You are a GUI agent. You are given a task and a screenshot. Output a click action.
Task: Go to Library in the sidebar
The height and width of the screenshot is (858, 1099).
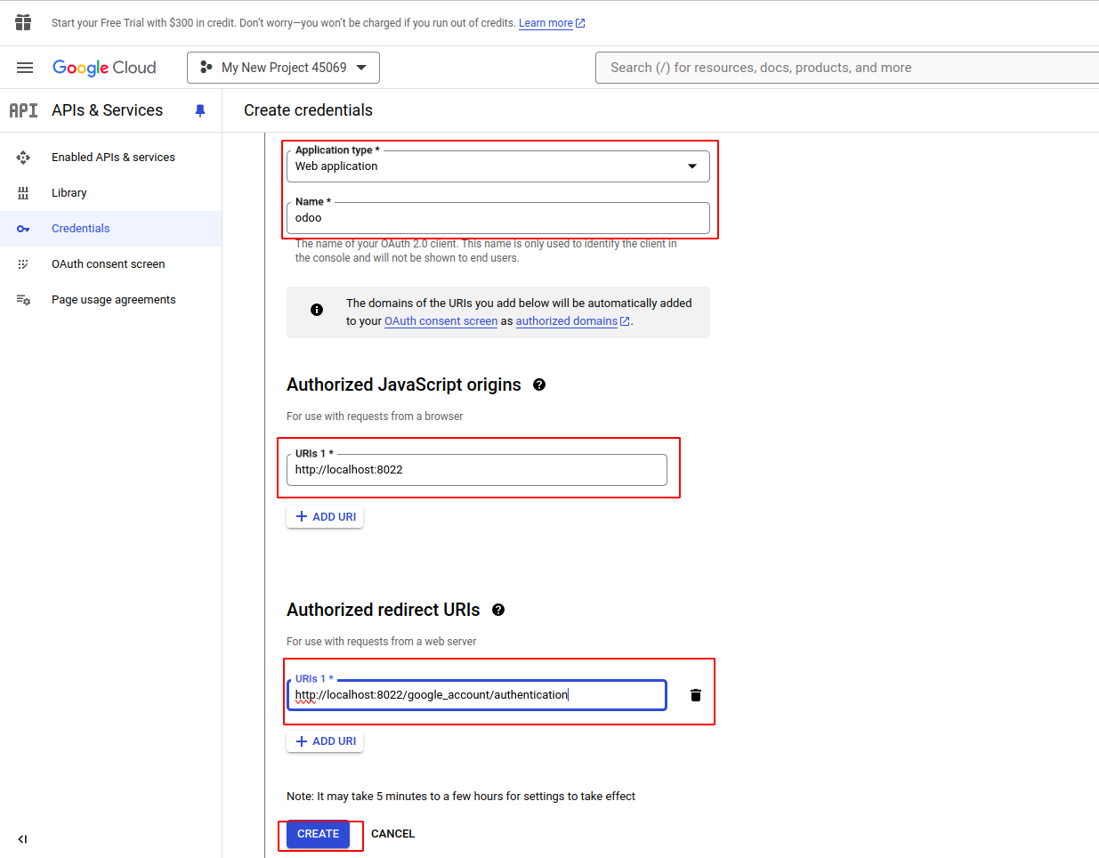point(69,193)
